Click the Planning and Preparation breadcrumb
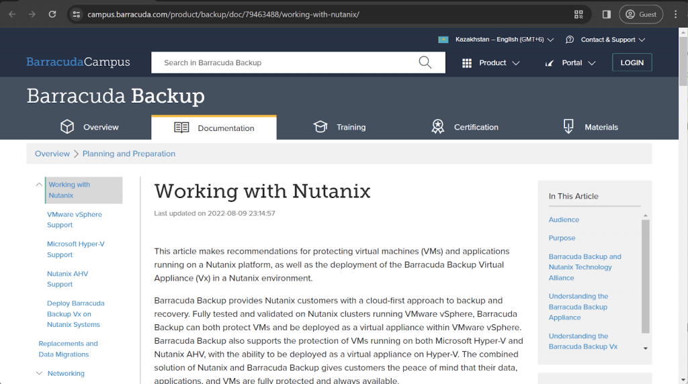This screenshot has height=384, width=688. (x=128, y=154)
